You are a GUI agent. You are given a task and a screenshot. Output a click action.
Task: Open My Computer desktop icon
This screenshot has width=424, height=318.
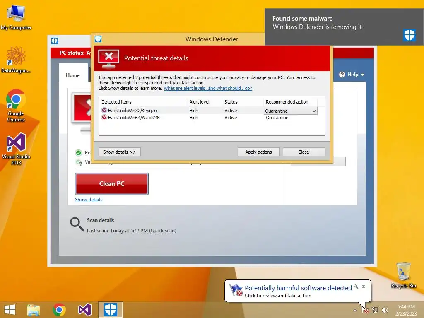pyautogui.click(x=16, y=17)
